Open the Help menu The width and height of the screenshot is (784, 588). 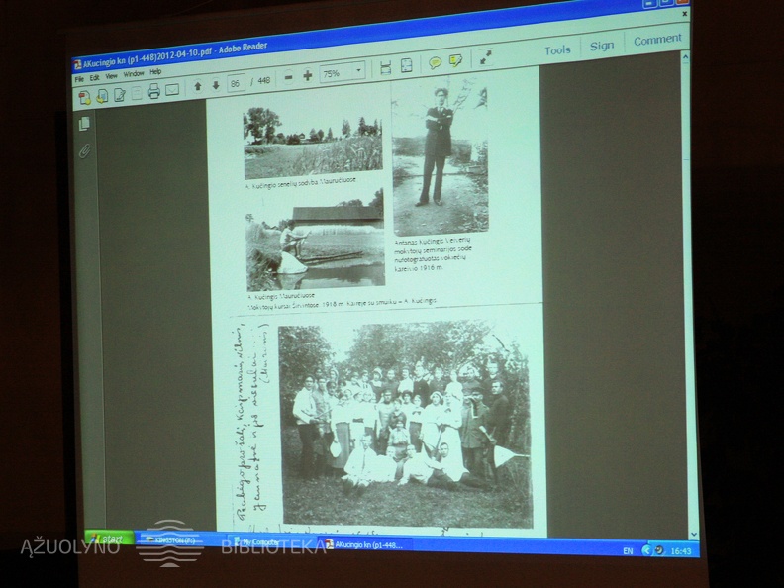[155, 72]
